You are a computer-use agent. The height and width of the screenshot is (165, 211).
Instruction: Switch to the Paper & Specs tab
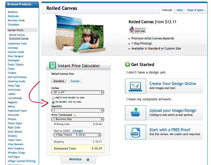tap(195, 10)
